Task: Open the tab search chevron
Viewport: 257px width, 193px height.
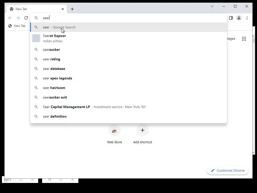Action: pos(212,6)
